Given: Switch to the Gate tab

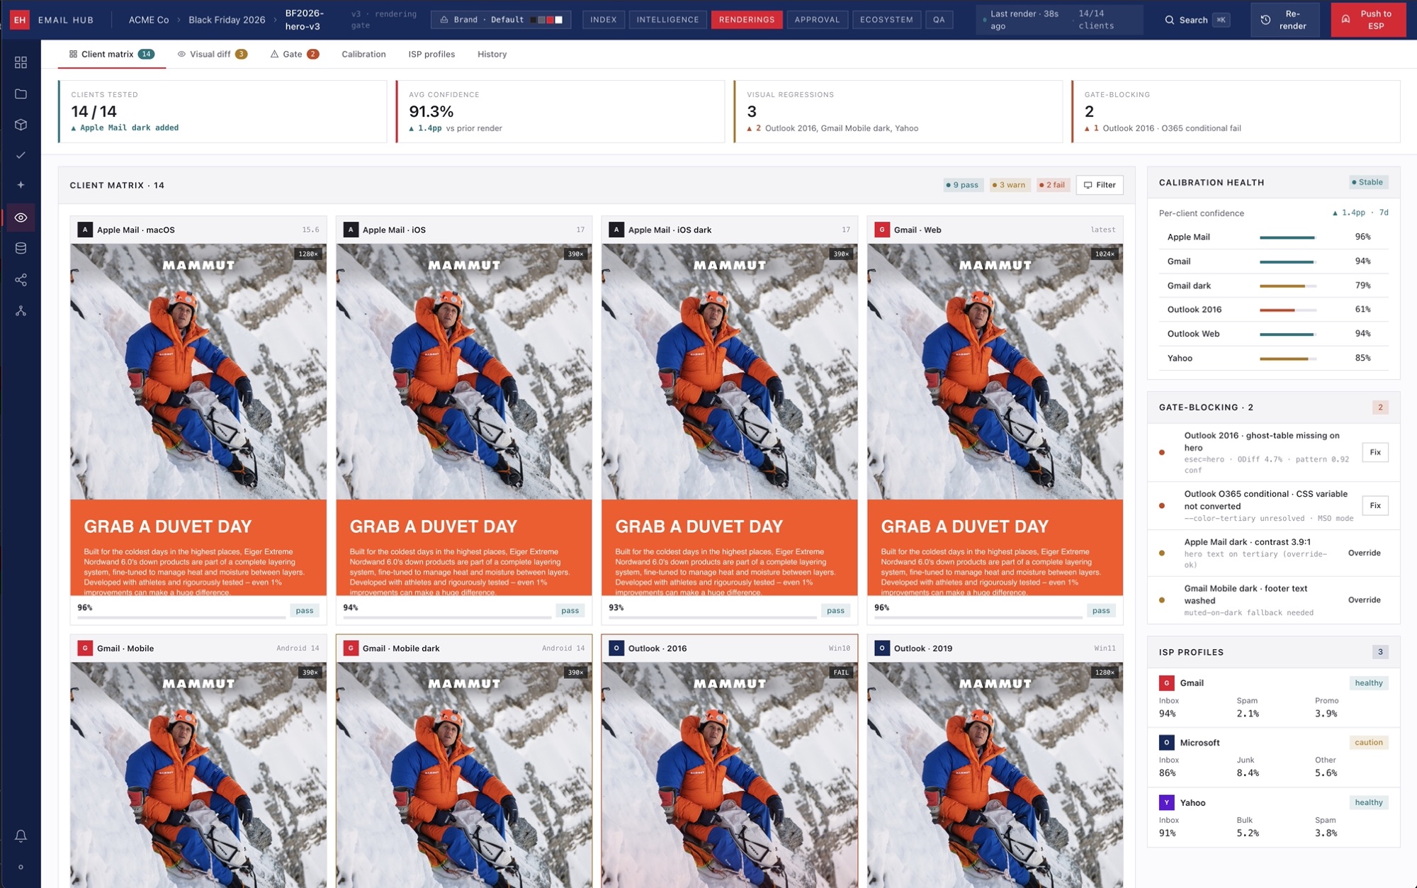Looking at the screenshot, I should click(x=294, y=54).
